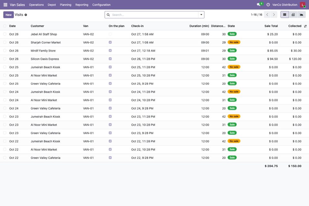This screenshot has height=206, width=309.
Task: Switch to graph view
Action: click(x=302, y=15)
